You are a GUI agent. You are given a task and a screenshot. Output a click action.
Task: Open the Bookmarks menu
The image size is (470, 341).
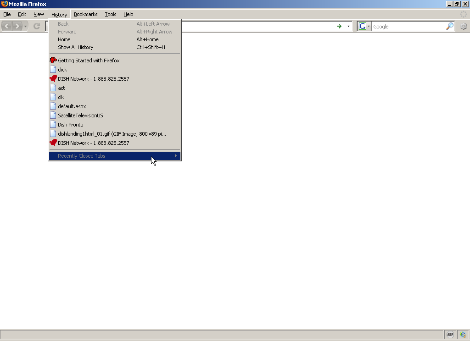[x=86, y=14]
